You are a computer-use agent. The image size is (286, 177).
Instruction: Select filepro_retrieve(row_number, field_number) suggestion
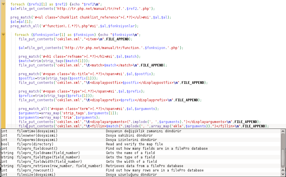pos(141,166)
